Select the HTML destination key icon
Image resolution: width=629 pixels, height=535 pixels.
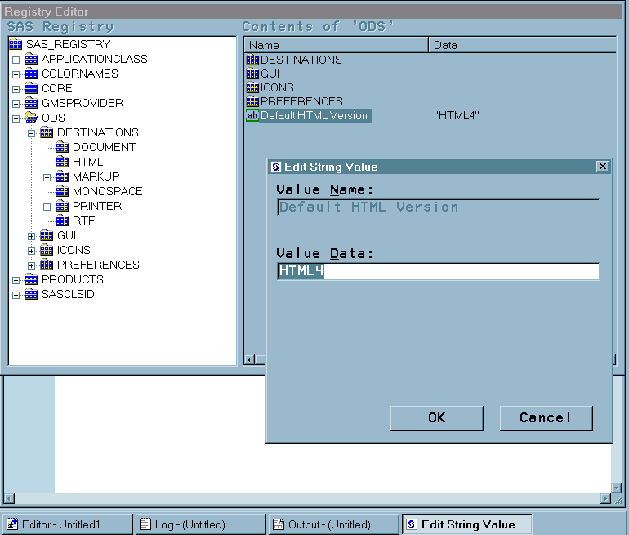[x=62, y=163]
